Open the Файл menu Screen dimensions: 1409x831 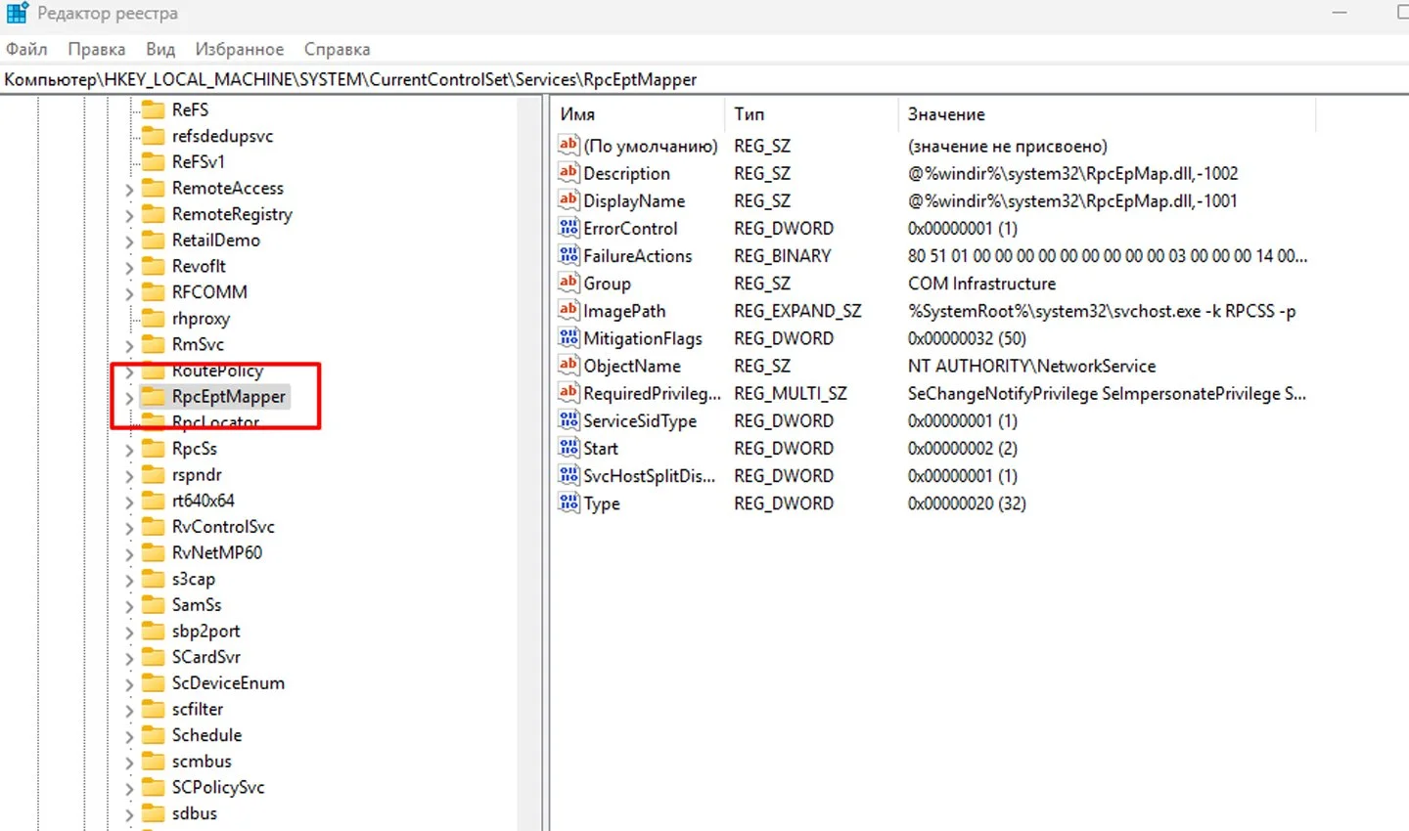tap(26, 49)
